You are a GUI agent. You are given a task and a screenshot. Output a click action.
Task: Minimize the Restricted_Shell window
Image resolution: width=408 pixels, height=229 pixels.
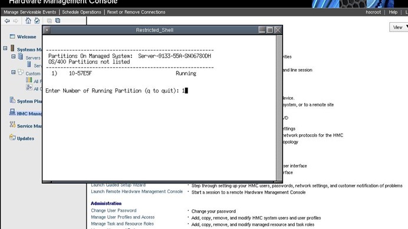tap(262, 30)
